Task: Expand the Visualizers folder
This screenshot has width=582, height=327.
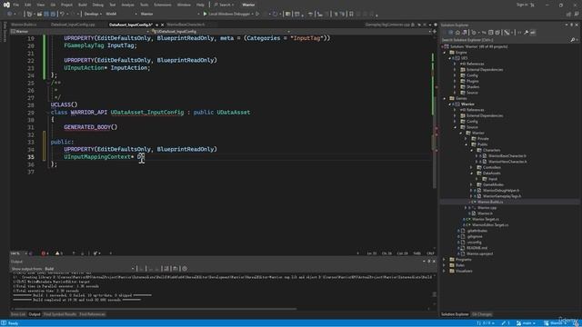Action: tap(445, 271)
